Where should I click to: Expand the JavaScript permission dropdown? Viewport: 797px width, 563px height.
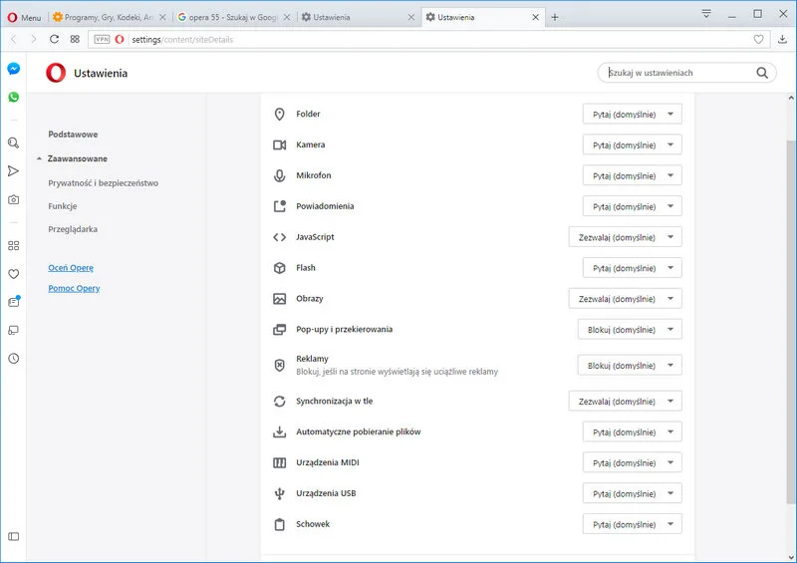point(625,237)
